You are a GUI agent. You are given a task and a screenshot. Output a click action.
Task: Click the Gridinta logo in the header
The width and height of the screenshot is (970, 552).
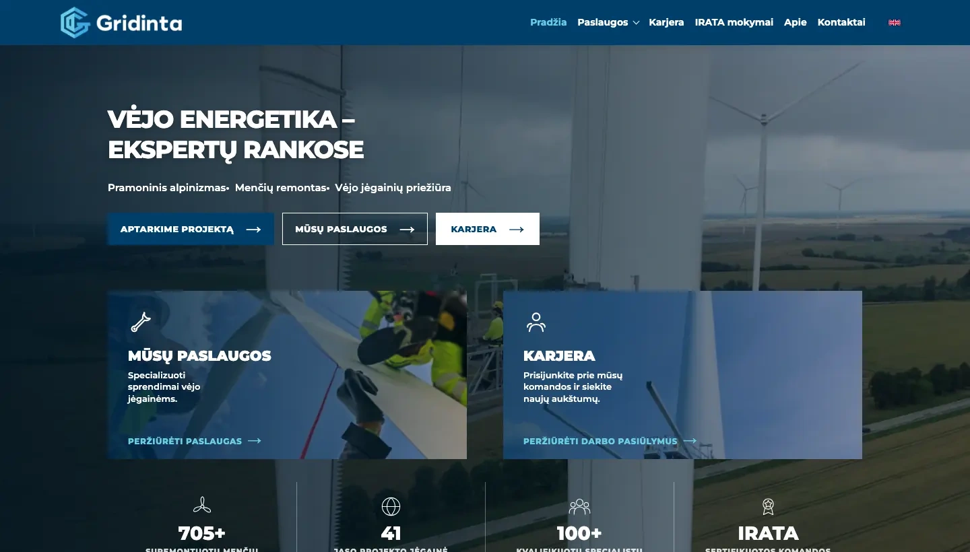pos(121,23)
